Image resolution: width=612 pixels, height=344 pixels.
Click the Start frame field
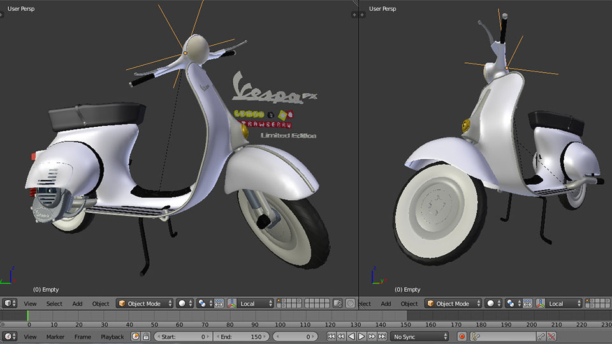pos(183,336)
